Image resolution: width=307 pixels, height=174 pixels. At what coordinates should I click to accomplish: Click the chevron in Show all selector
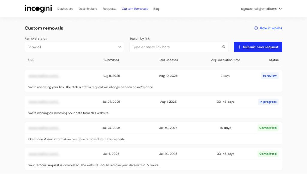119,47
